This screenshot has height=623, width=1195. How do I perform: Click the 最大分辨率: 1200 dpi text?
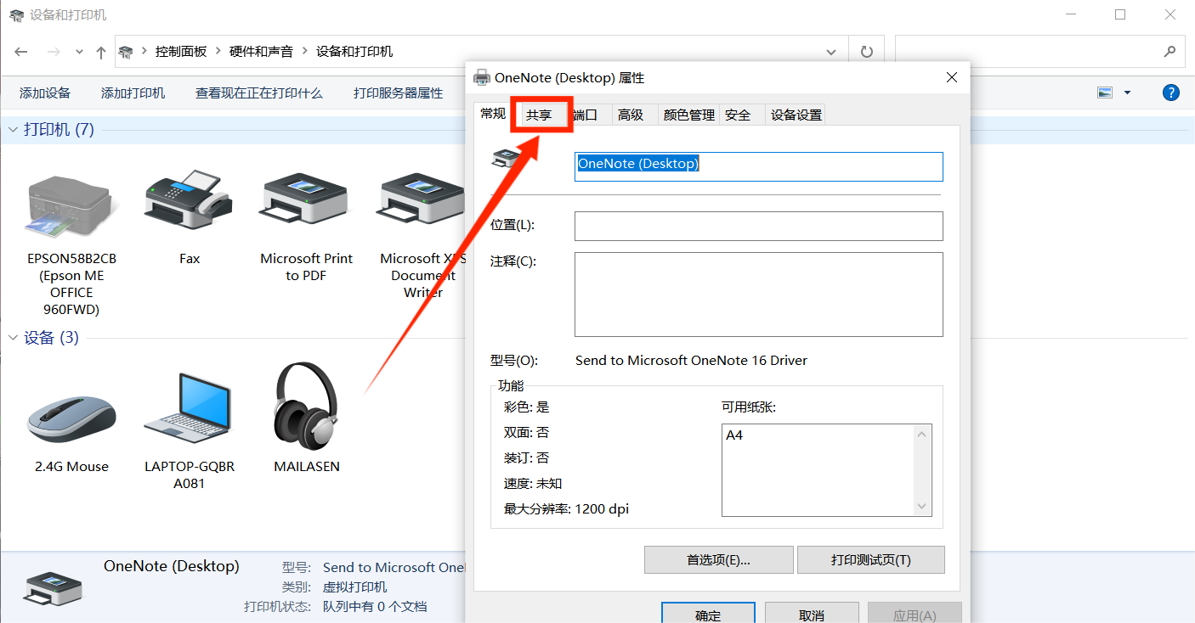(566, 509)
